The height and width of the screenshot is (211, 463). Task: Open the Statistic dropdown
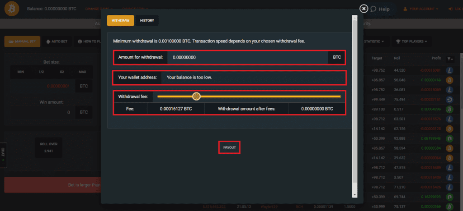tap(374, 41)
